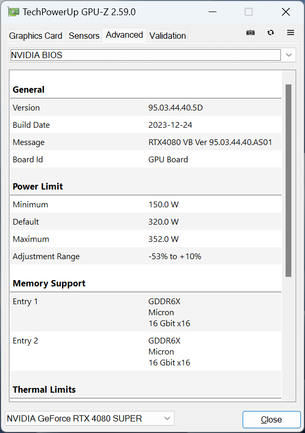Click the vertical scrollbar thumb
This screenshot has width=305, height=433.
[x=288, y=180]
